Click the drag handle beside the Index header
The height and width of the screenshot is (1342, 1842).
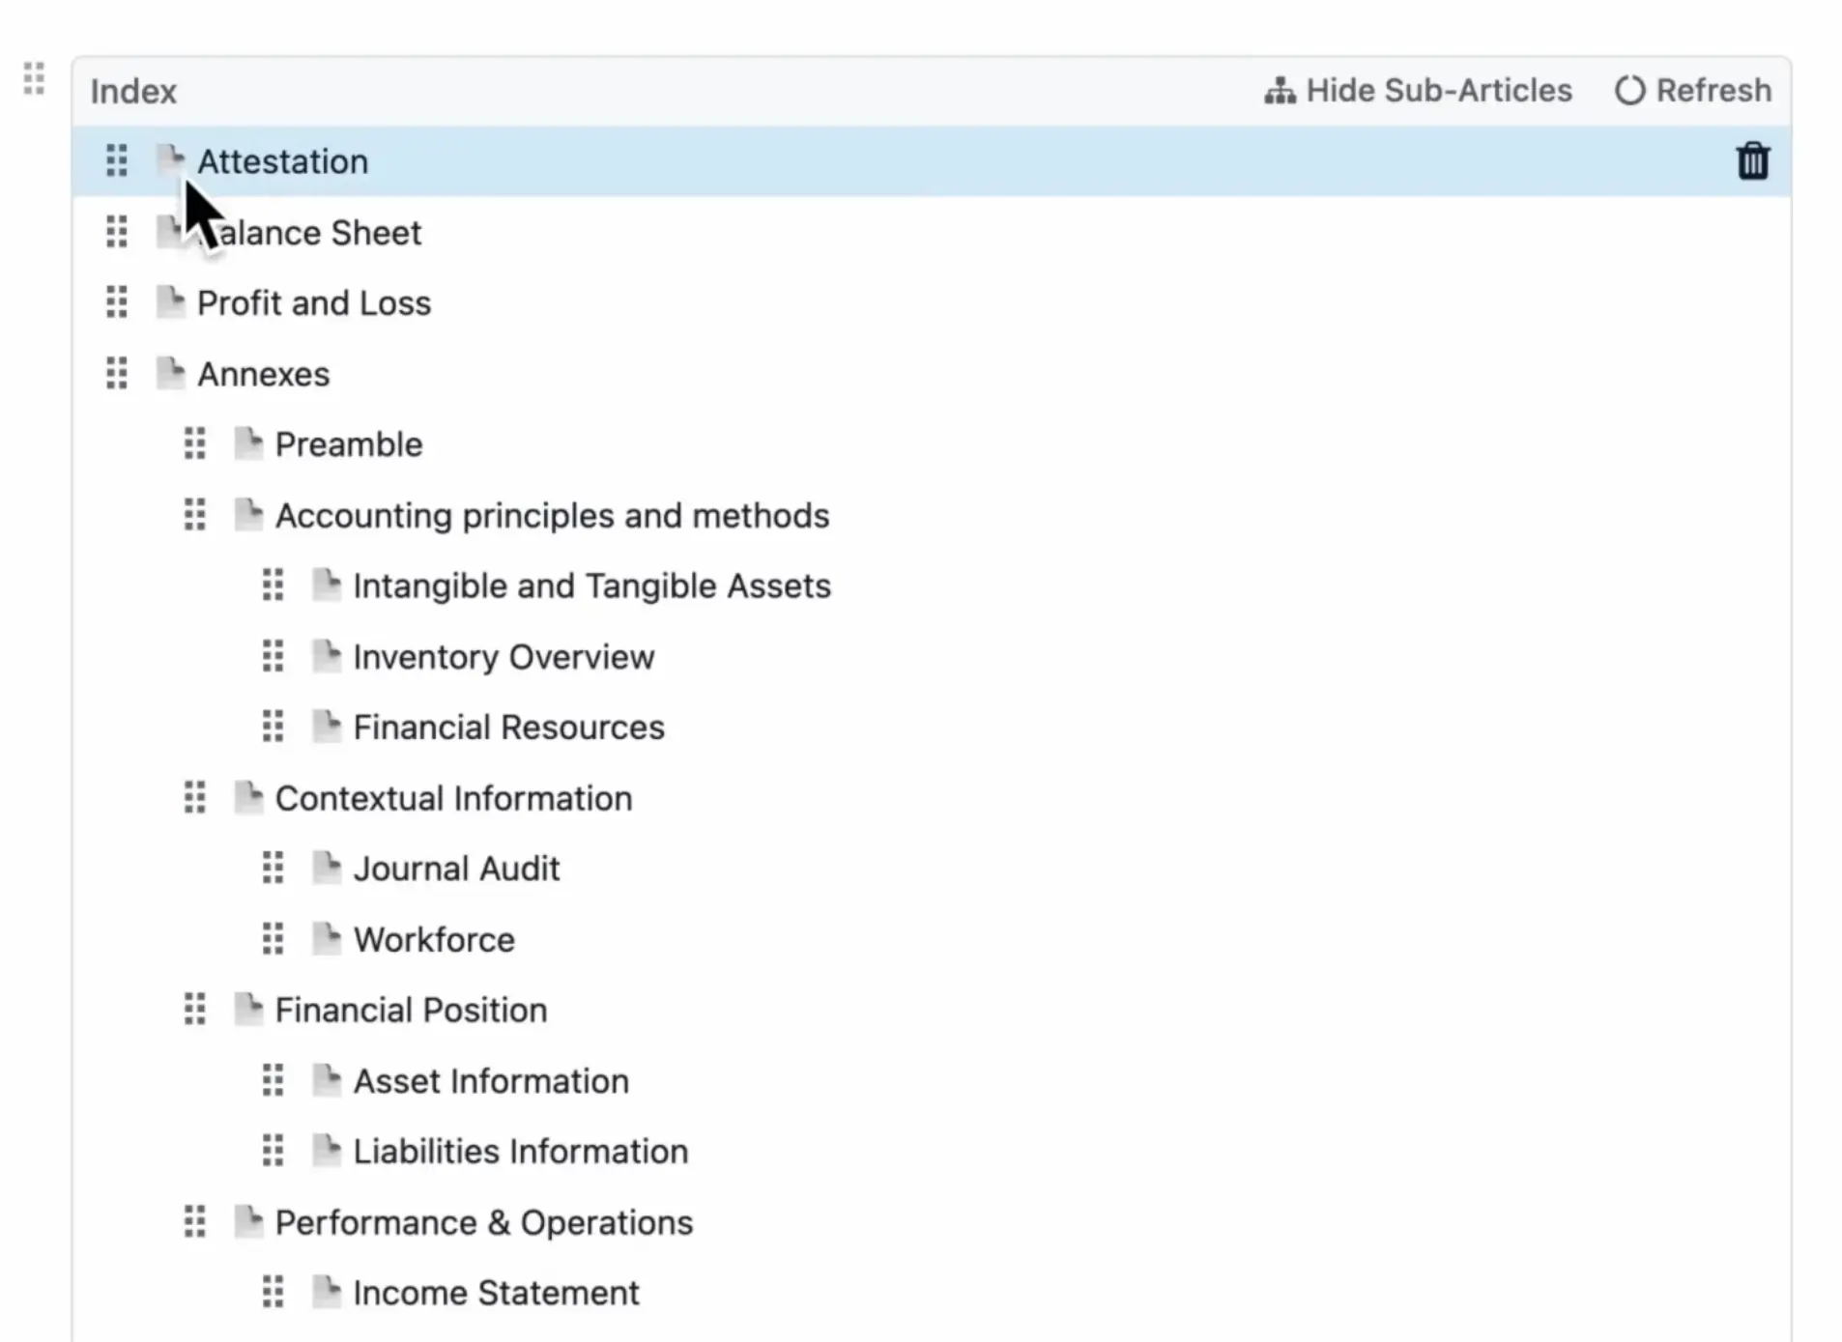coord(34,79)
